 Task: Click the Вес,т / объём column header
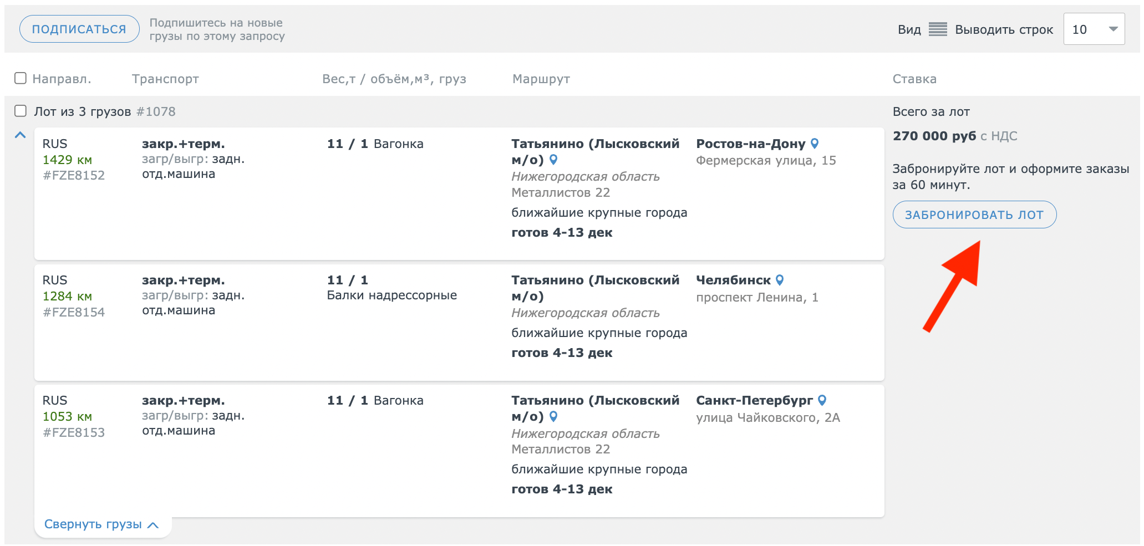pyautogui.click(x=394, y=79)
